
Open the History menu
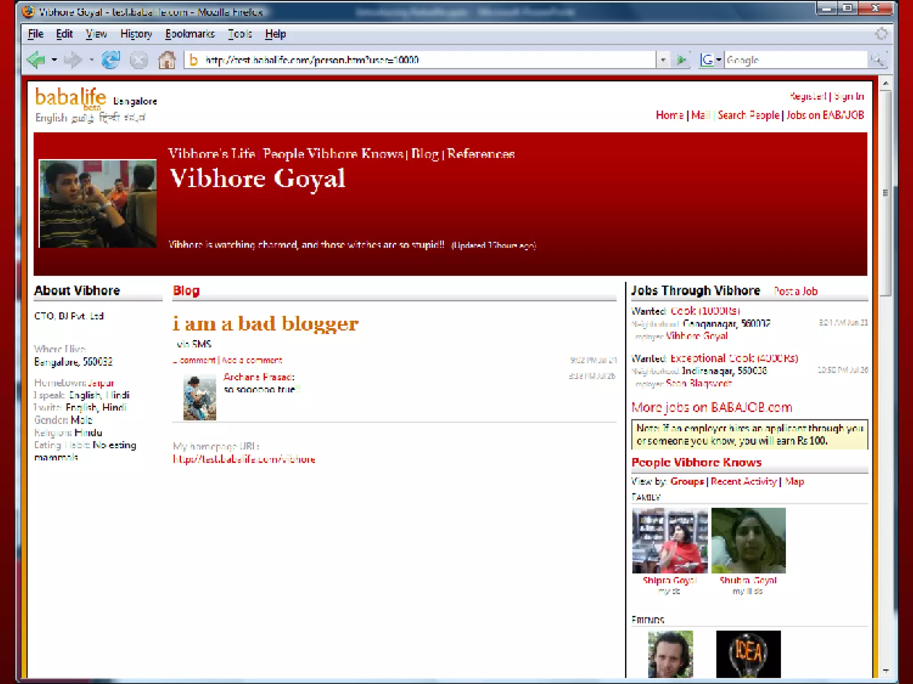136,34
